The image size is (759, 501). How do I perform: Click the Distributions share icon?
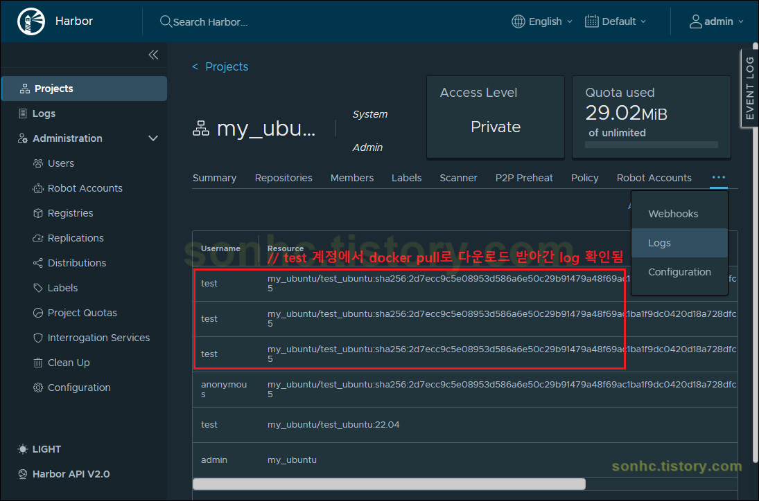pos(38,263)
